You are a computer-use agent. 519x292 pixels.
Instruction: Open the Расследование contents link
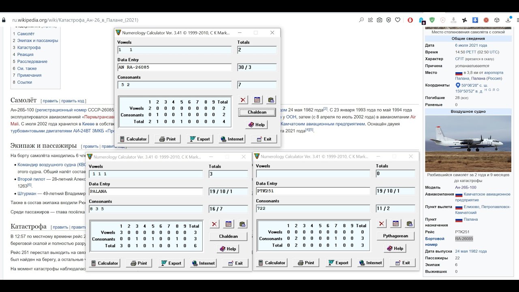tap(32, 61)
